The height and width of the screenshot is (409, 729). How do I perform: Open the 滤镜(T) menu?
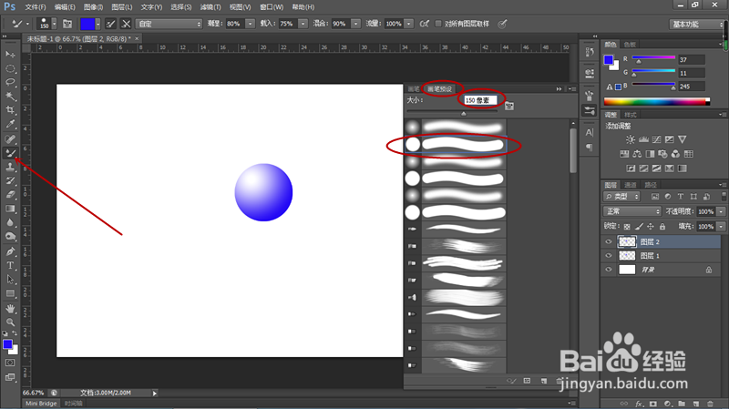click(x=210, y=7)
